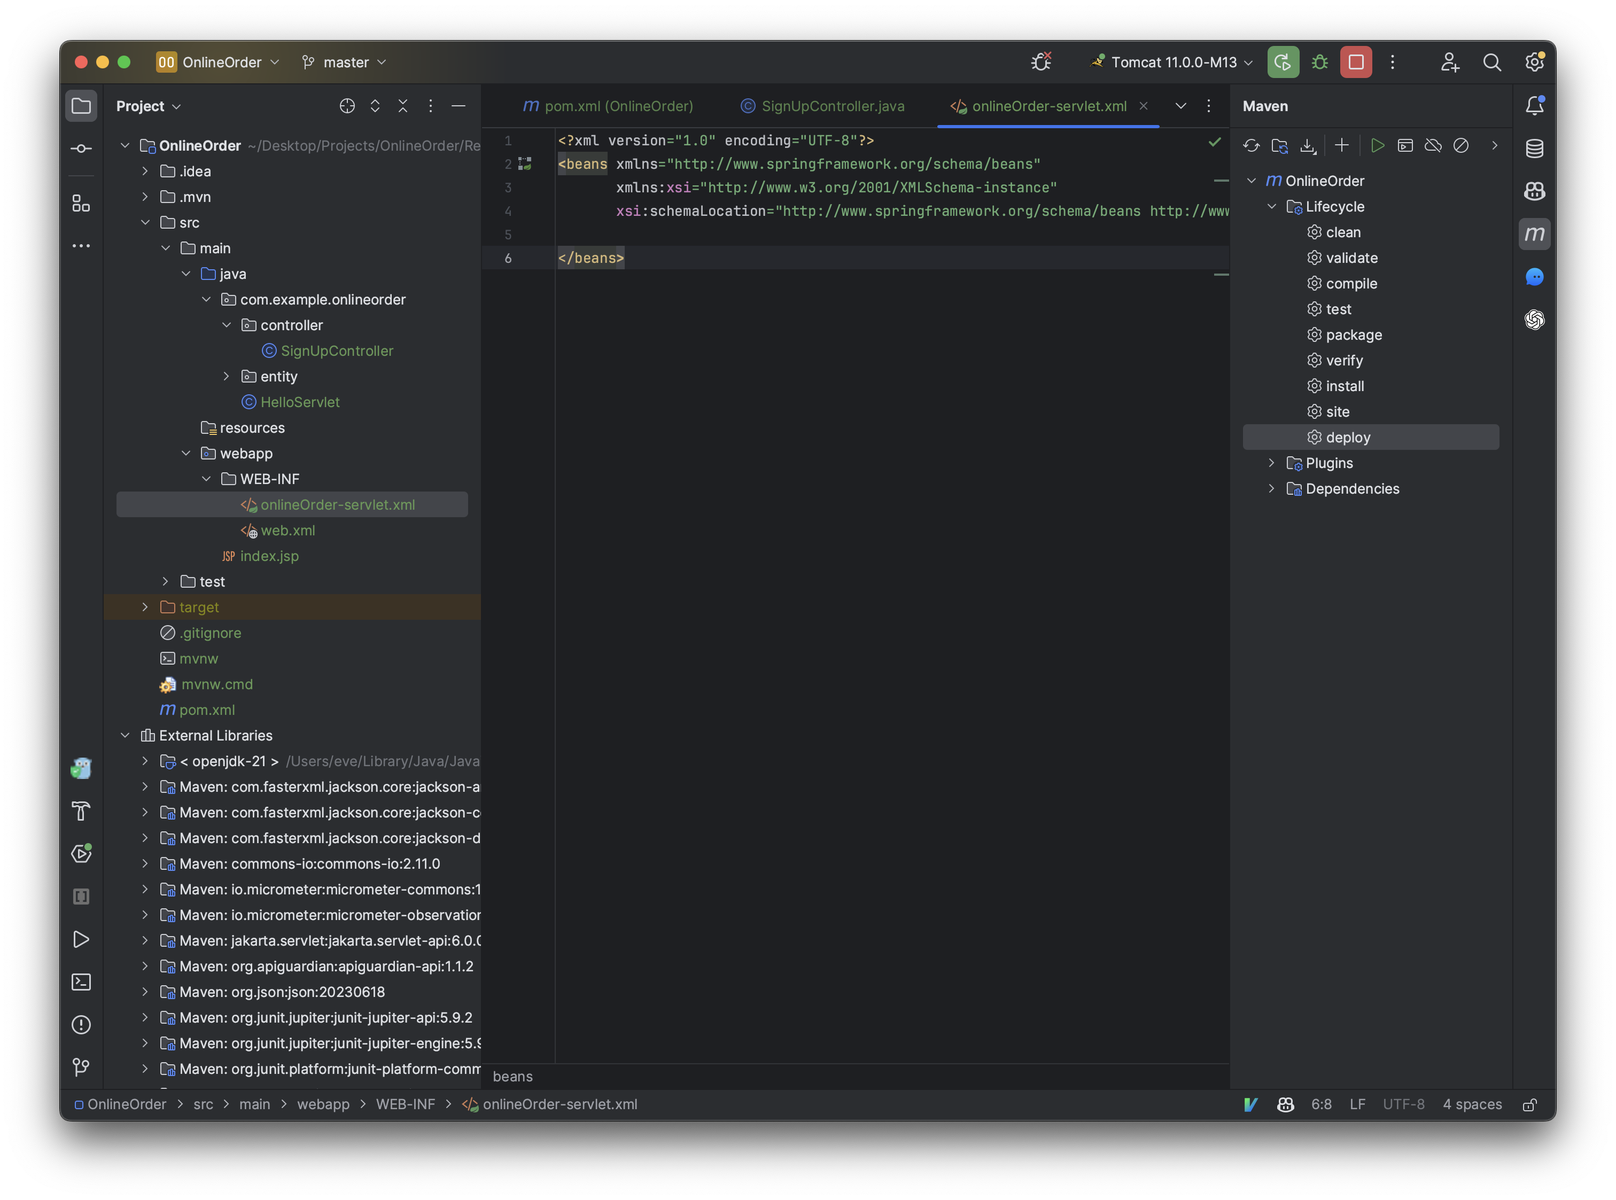This screenshot has height=1200, width=1616.
Task: Run the selected Maven lifecycle goal
Action: [1378, 145]
